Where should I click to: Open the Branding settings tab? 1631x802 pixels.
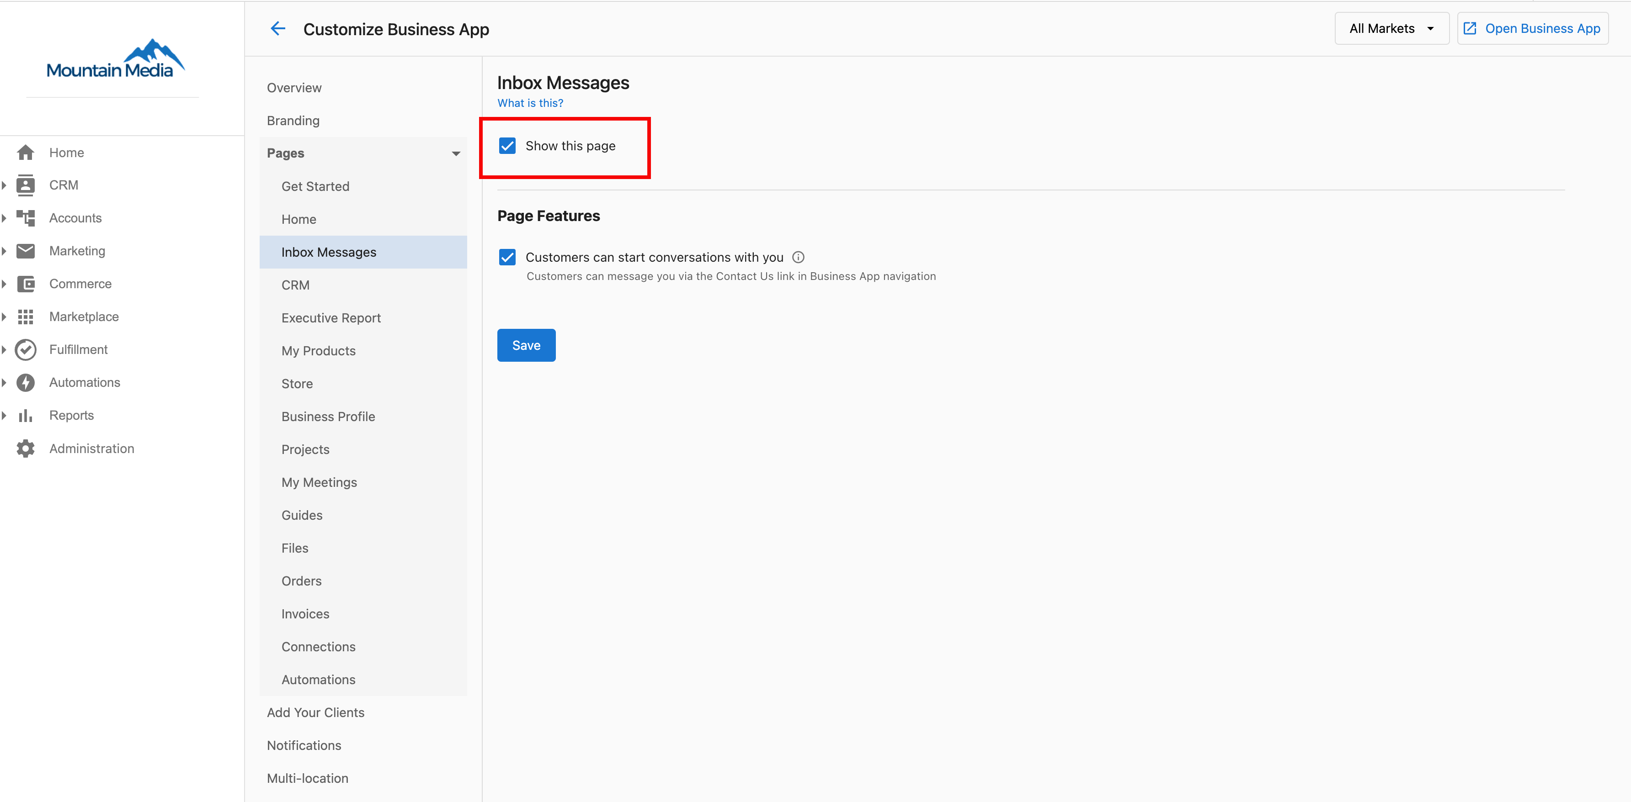coord(293,121)
